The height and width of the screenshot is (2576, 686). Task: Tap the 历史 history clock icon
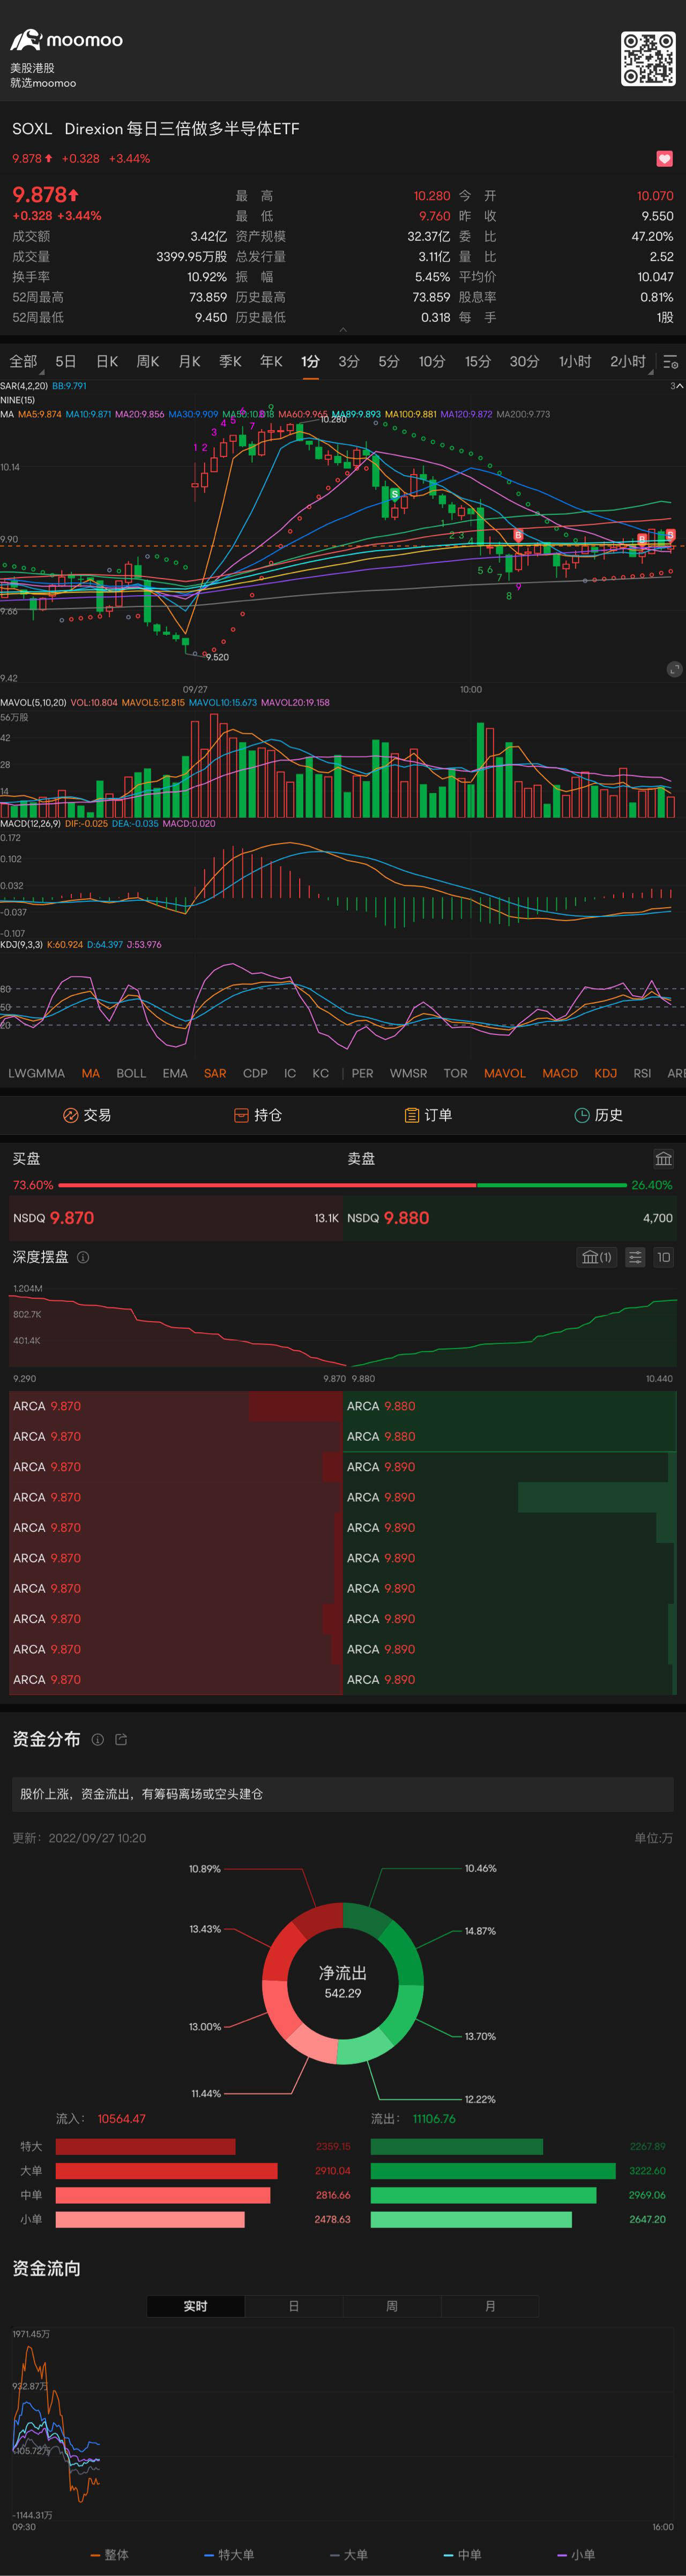tap(582, 1115)
